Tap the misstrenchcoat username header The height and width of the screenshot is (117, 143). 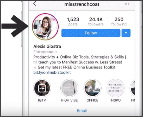click(x=82, y=4)
